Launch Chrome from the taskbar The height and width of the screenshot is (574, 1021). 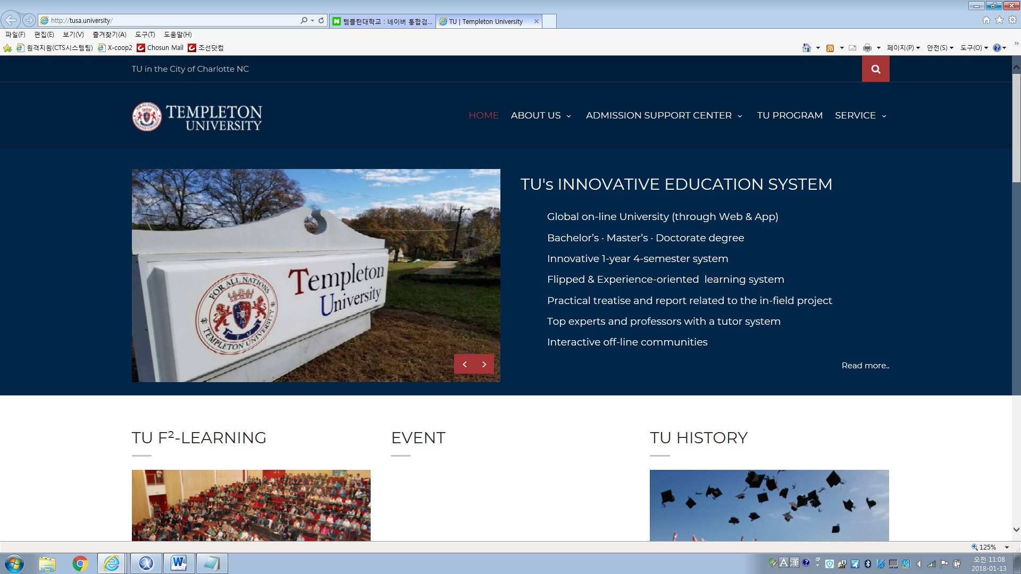point(80,563)
